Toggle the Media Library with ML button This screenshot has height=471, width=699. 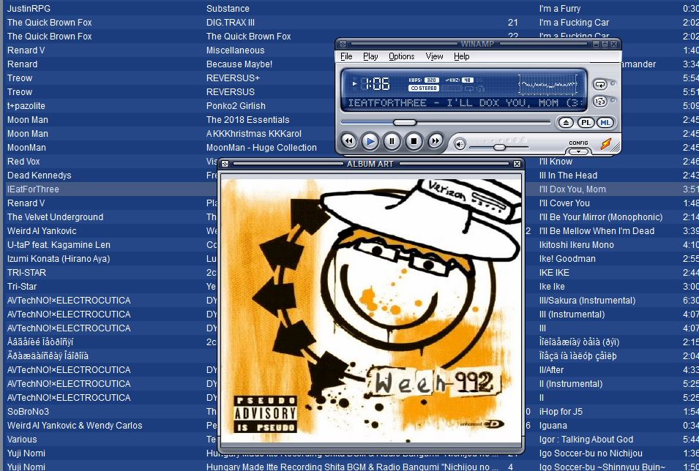(x=605, y=123)
